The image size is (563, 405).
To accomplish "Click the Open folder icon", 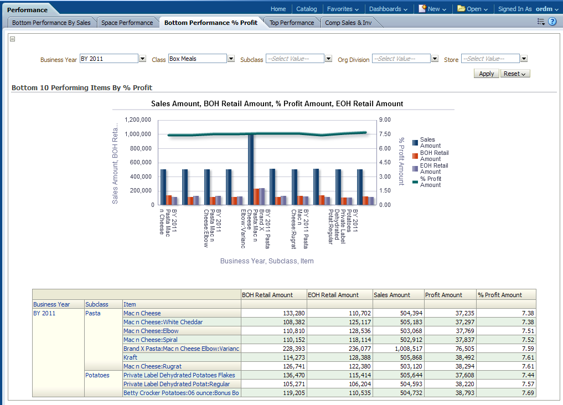I will coord(461,9).
